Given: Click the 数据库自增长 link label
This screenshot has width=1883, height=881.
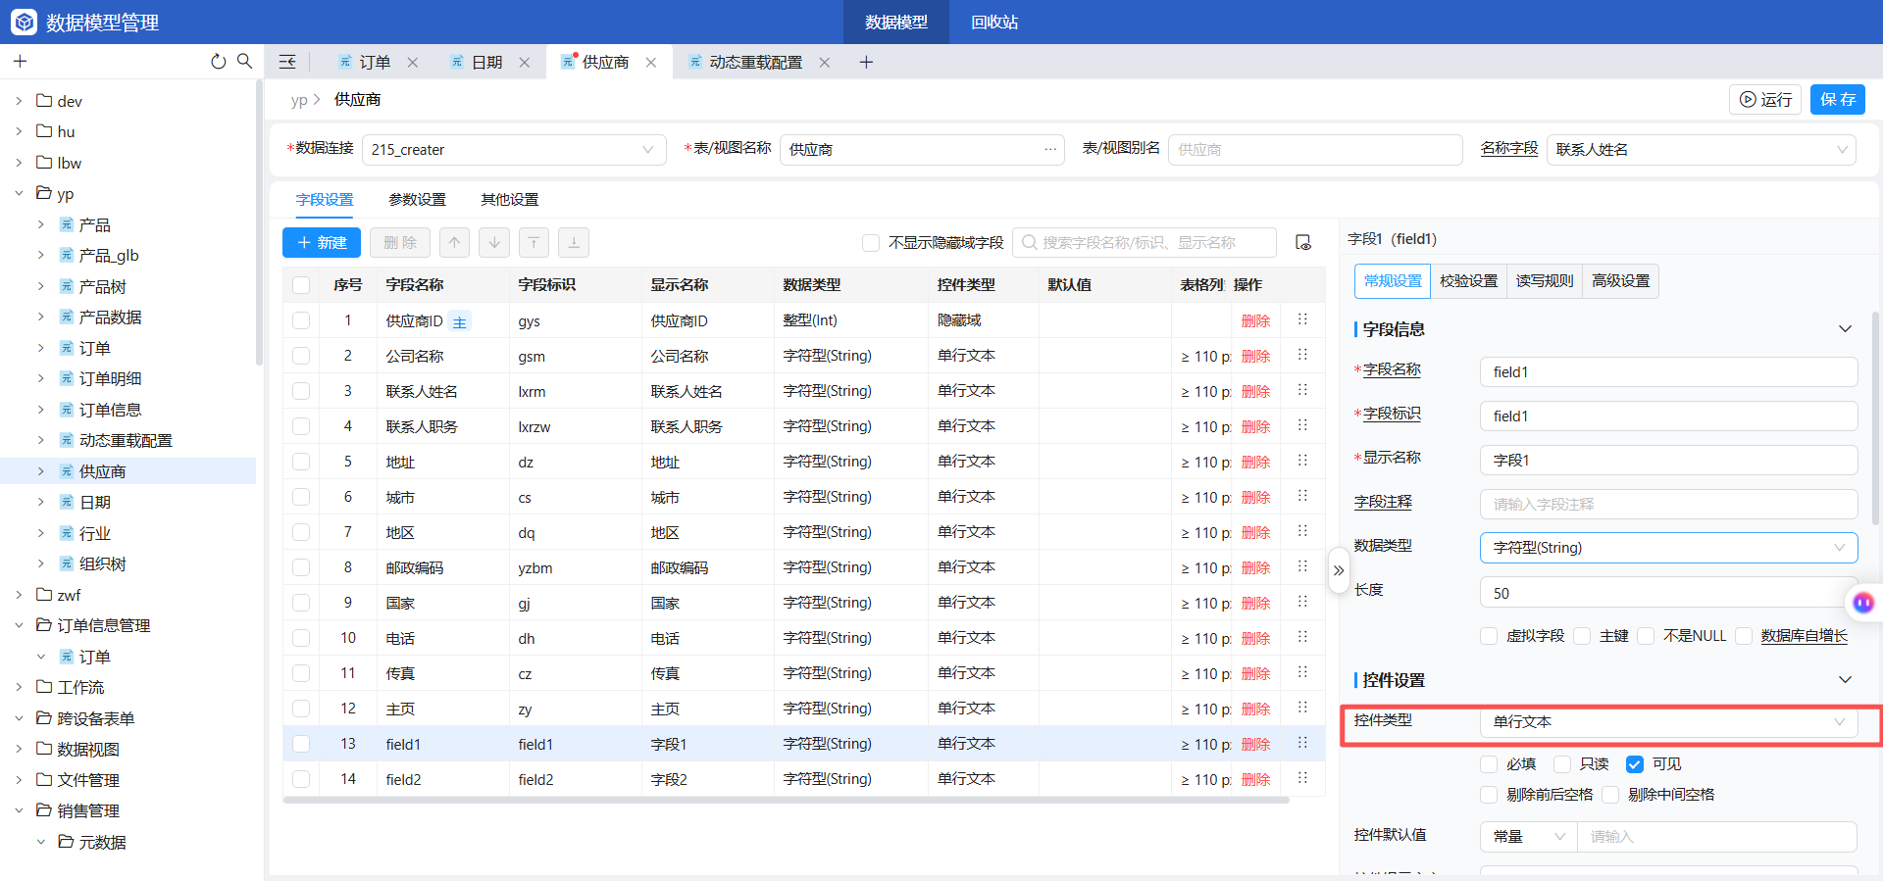Looking at the screenshot, I should tap(1804, 636).
